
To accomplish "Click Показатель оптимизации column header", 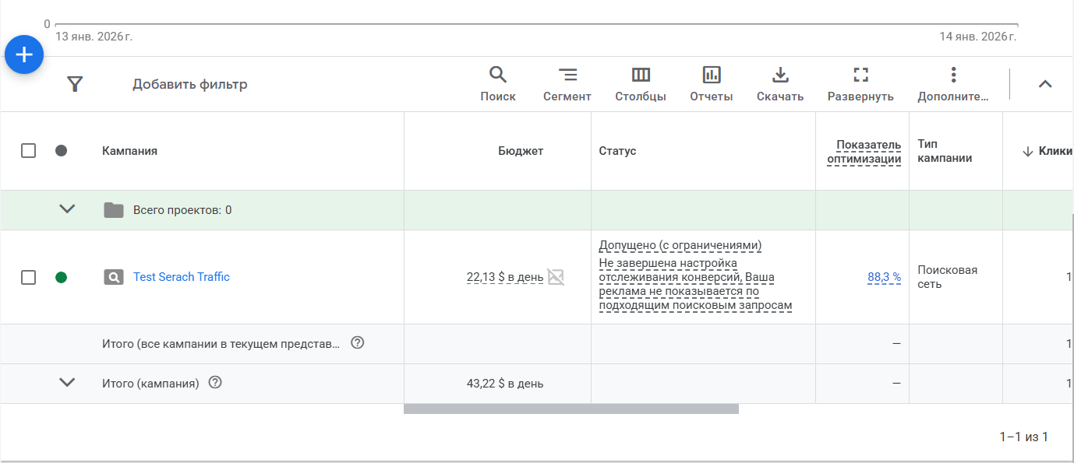I will (x=864, y=152).
